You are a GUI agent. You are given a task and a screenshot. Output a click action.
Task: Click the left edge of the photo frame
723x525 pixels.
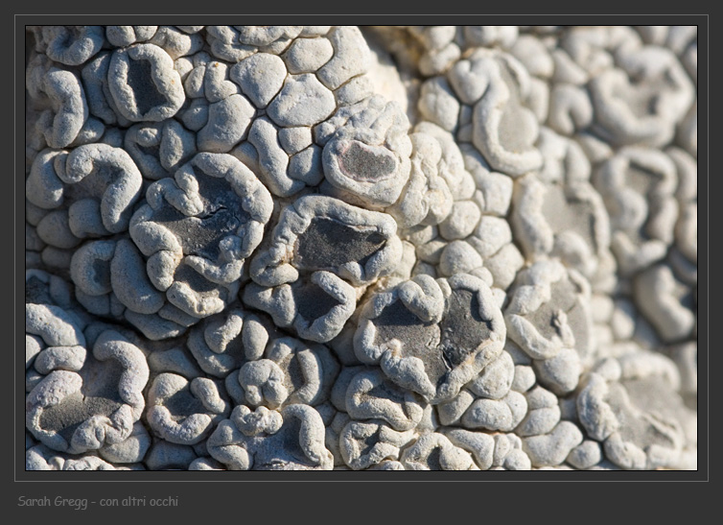pyautogui.click(x=20, y=248)
